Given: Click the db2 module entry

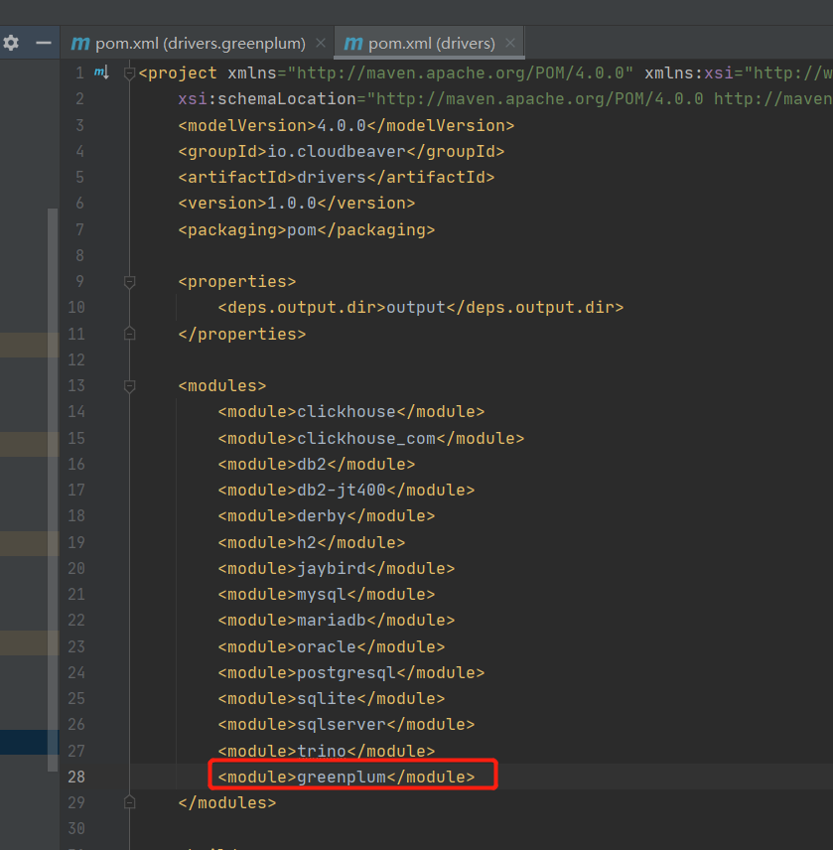Looking at the screenshot, I should [x=317, y=464].
